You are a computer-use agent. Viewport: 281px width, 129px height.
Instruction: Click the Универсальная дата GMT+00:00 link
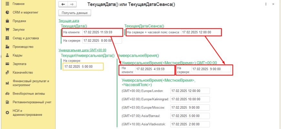pos(82,50)
